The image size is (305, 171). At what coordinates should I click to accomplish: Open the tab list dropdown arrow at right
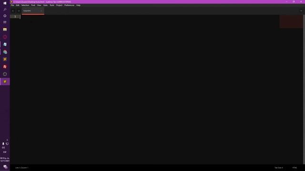[301, 11]
